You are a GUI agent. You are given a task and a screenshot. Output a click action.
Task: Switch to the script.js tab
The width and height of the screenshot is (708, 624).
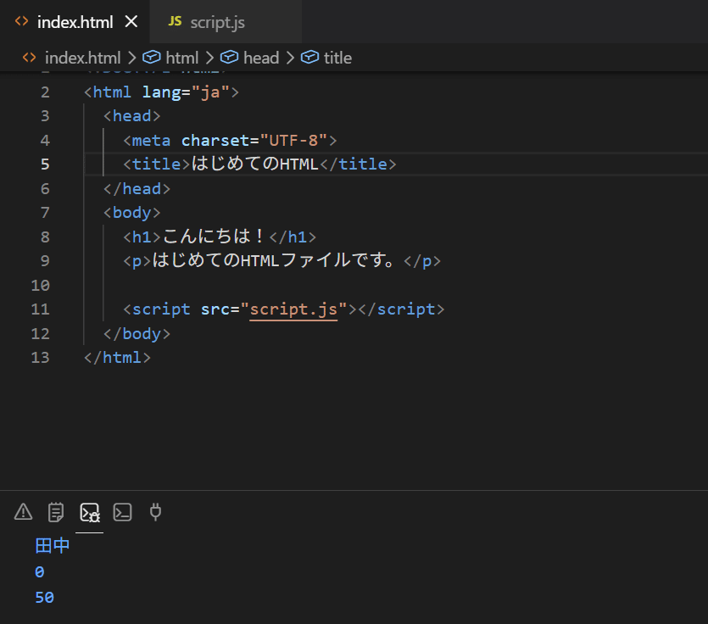217,22
